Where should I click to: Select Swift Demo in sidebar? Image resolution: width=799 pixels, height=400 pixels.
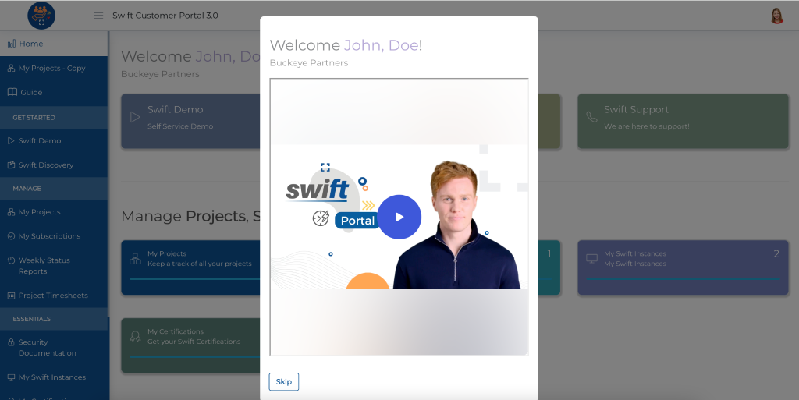[54, 140]
